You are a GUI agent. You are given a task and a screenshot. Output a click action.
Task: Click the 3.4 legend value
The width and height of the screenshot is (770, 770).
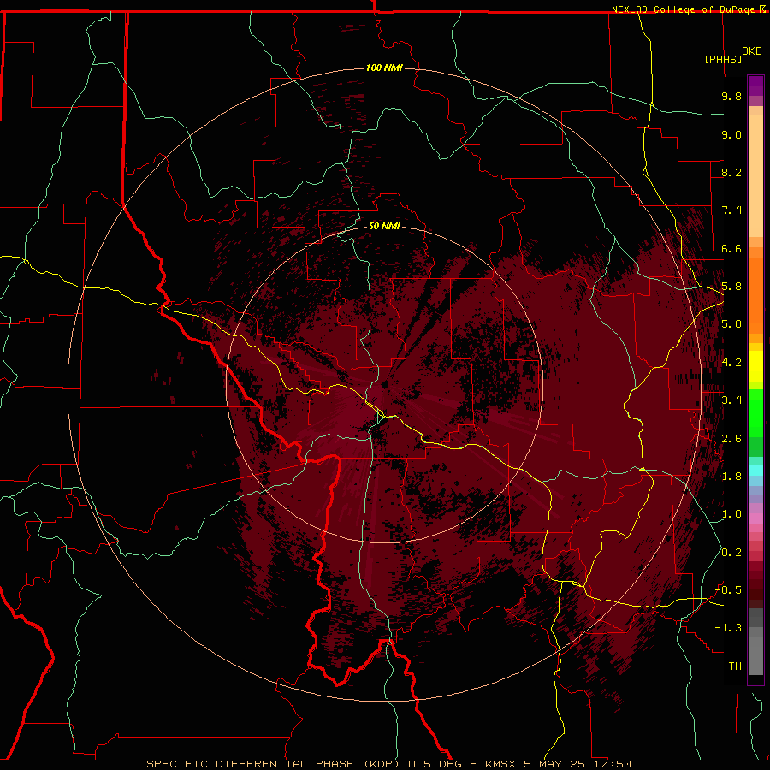(x=731, y=400)
